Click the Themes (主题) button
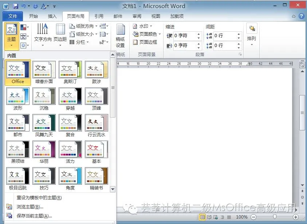The height and width of the screenshot is (224, 307). click(x=12, y=36)
